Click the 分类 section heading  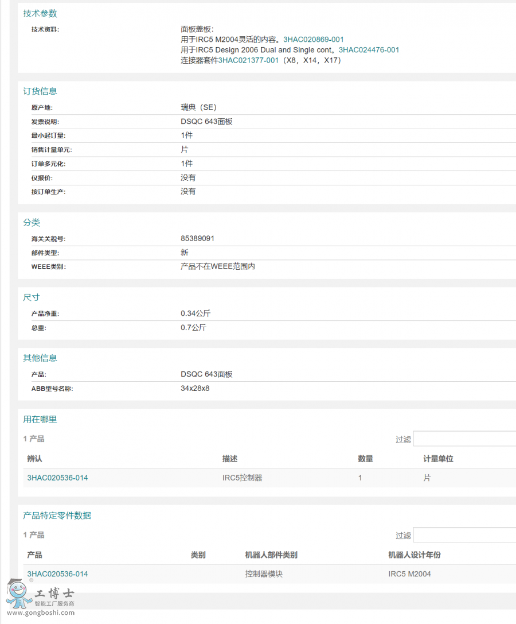pyautogui.click(x=32, y=222)
